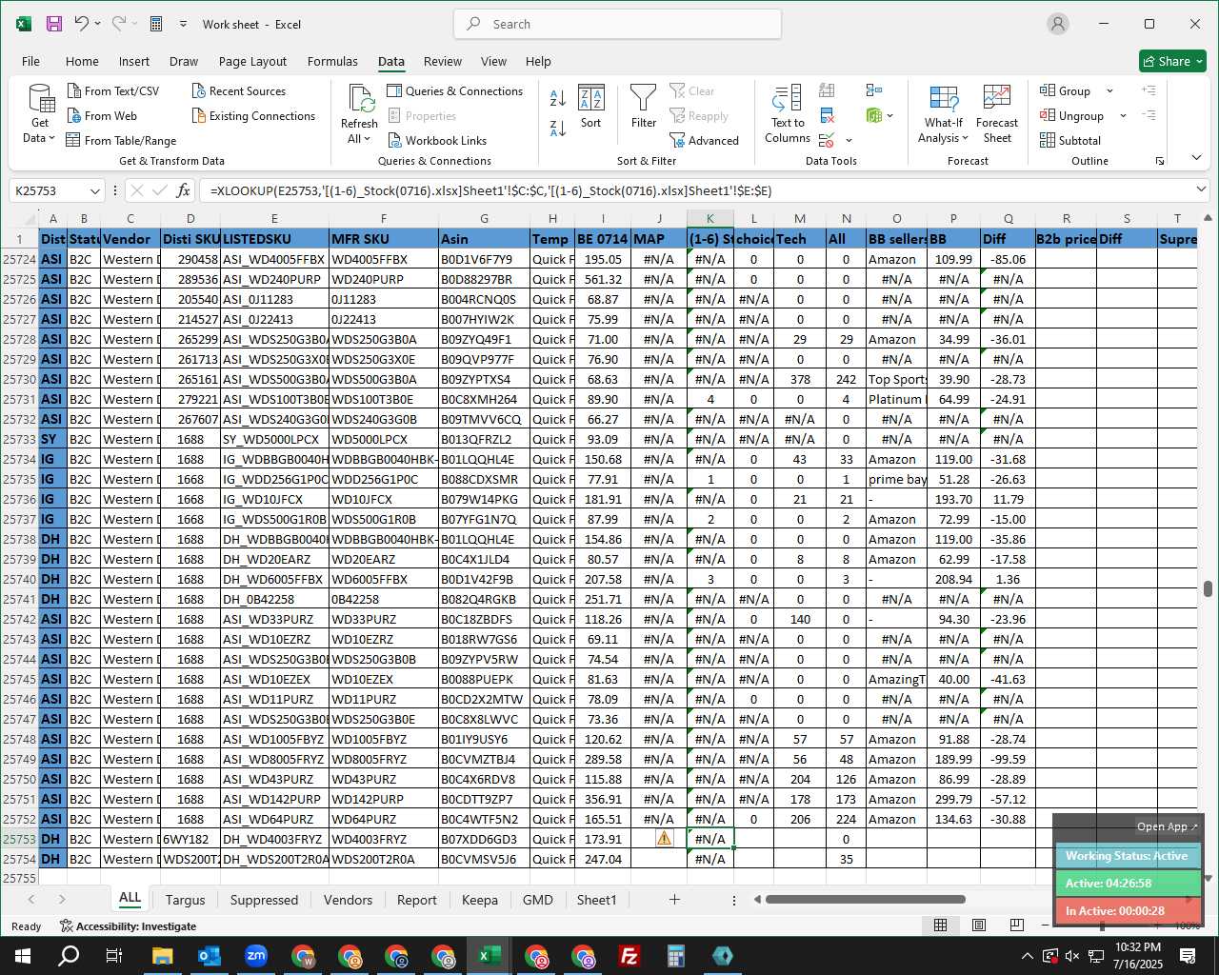
Task: Open the File menu
Action: pos(30,61)
